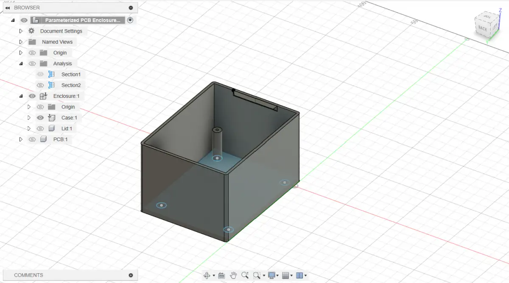Click the Viewports layout icon
The width and height of the screenshot is (509, 283).
pos(299,275)
